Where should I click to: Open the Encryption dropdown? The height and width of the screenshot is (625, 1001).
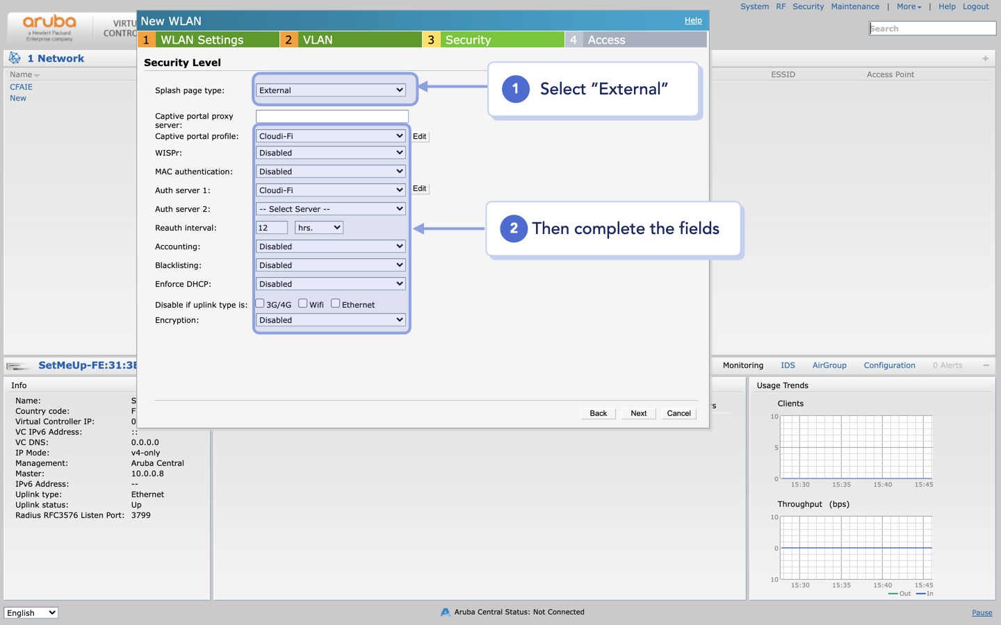pyautogui.click(x=330, y=319)
